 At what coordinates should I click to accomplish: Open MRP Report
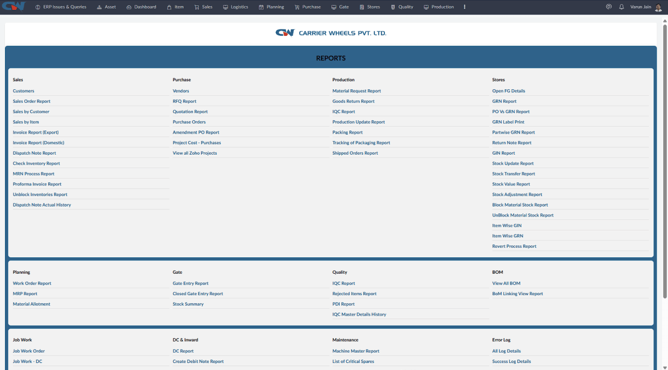click(x=25, y=294)
